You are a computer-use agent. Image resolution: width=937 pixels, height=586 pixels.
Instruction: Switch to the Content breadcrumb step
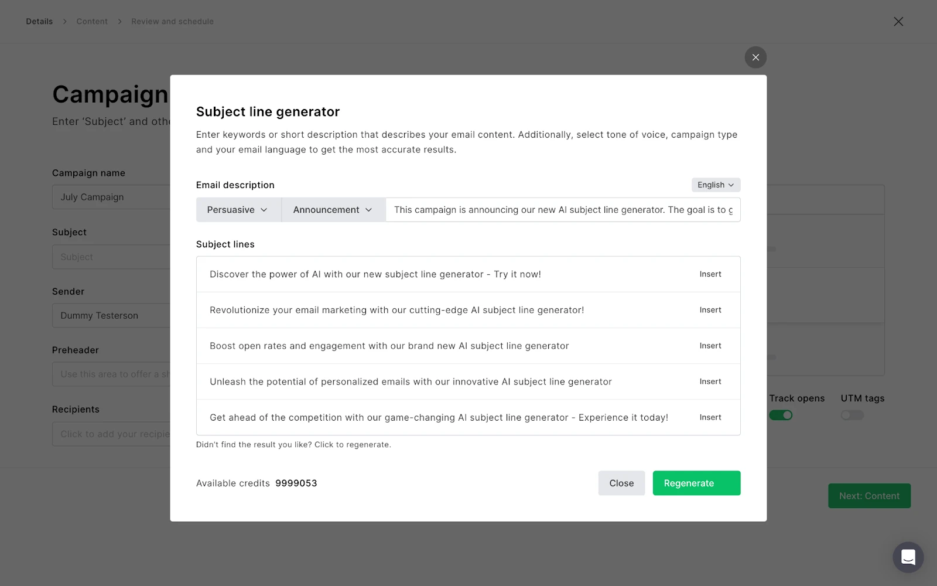(92, 22)
